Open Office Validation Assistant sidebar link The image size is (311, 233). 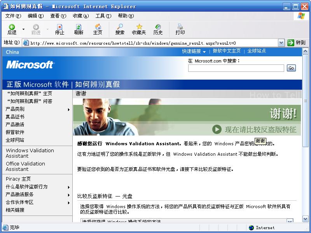pyautogui.click(x=25, y=167)
